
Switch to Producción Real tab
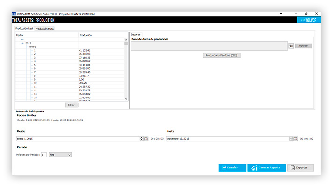click(x=24, y=29)
